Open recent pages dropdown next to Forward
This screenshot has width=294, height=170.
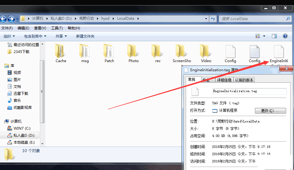coord(17,19)
